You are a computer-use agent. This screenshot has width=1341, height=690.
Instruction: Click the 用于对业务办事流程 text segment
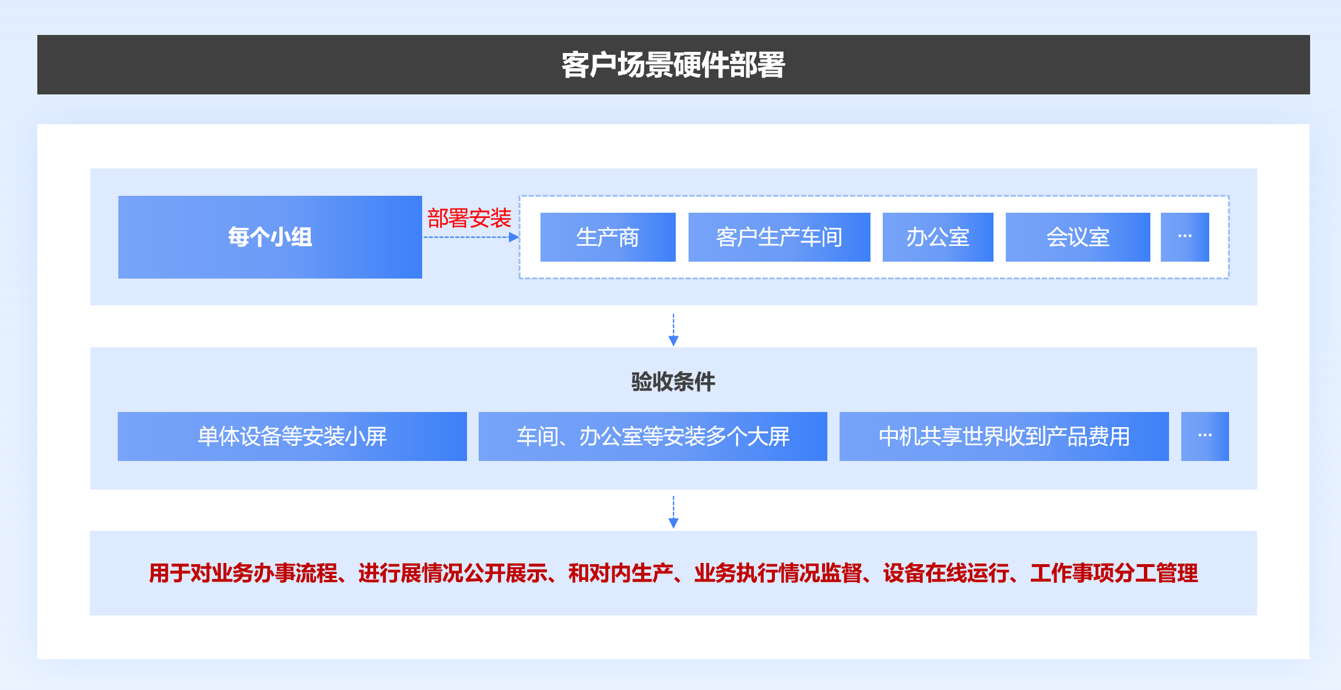243,573
